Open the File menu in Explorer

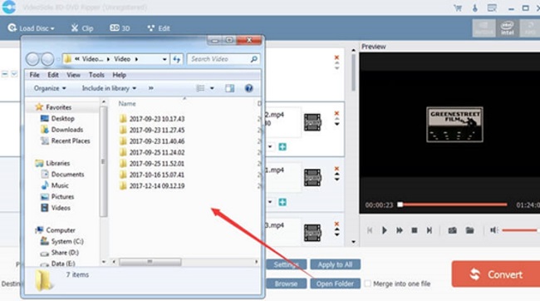click(x=34, y=75)
